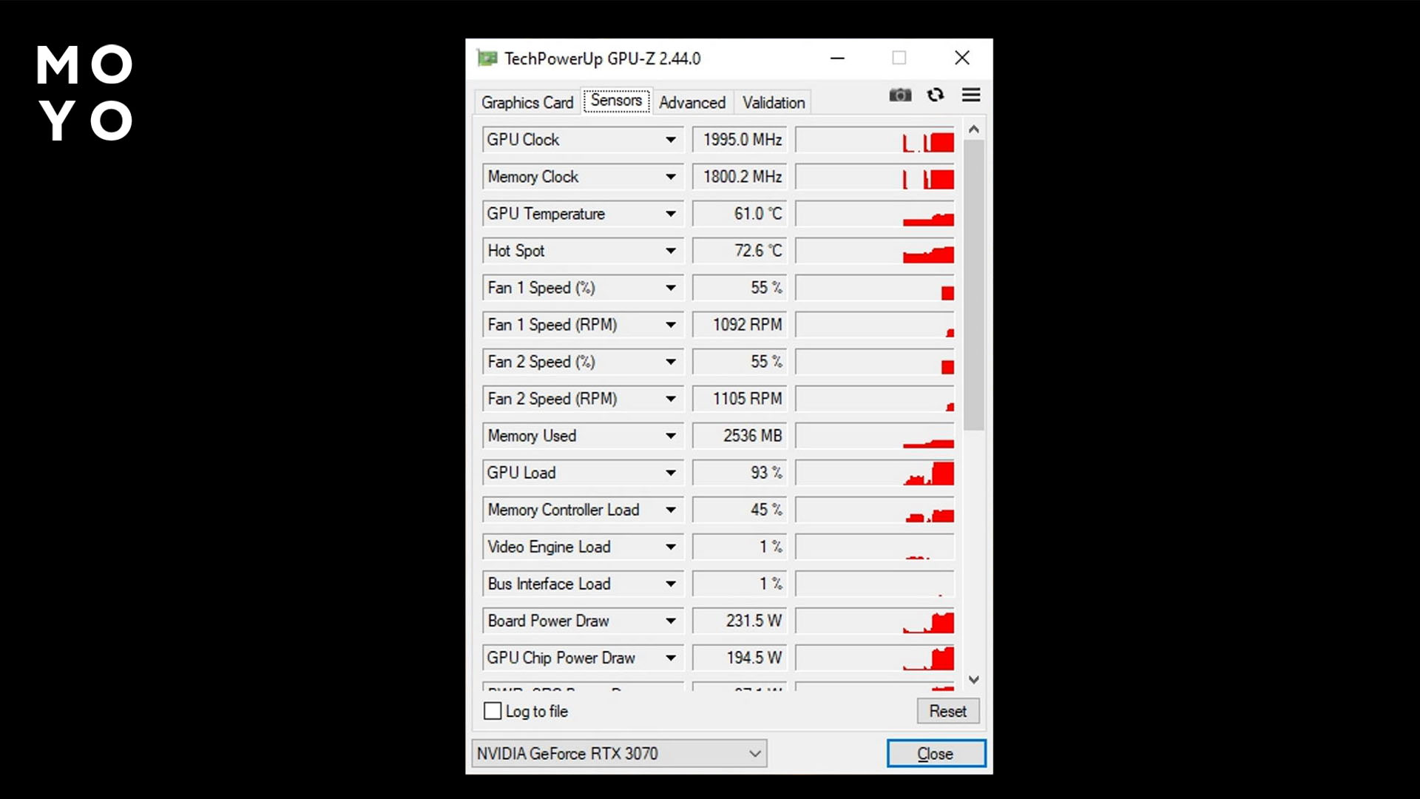Click the Board Power Draw value 231.5 W
Screen dimensions: 1420x799
(x=740, y=621)
